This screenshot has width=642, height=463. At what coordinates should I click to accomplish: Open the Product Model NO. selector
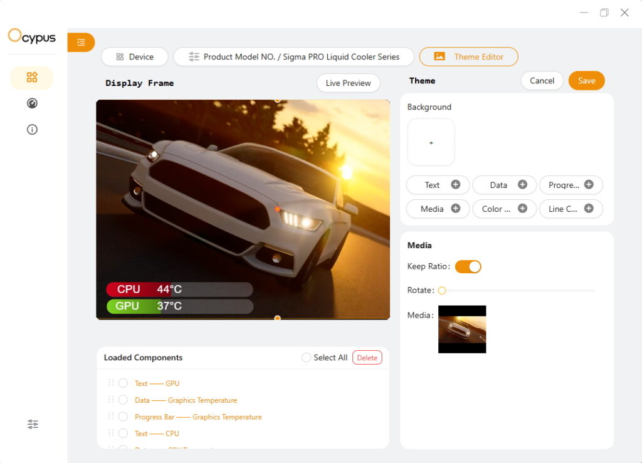(293, 57)
